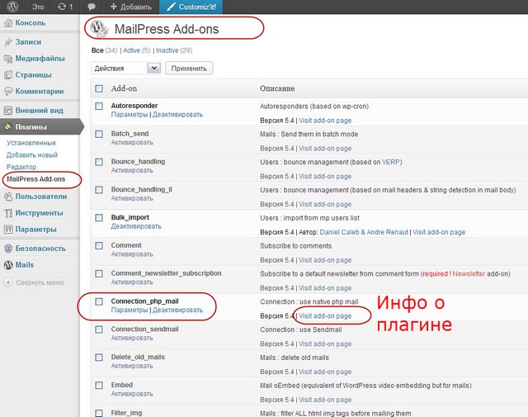Check the Bulk_import add-on checkbox
This screenshot has height=417, width=528.
[x=99, y=218]
